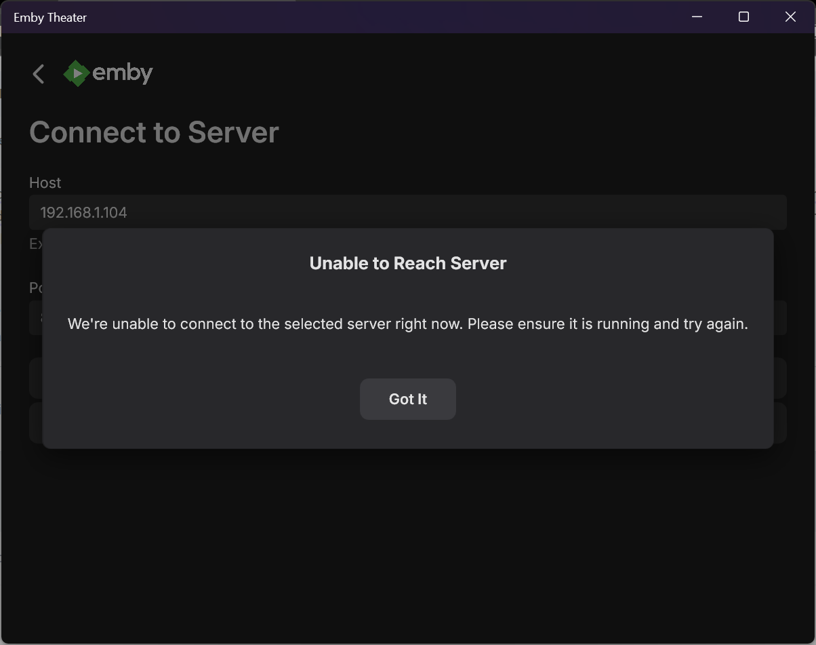Click the green Emby play logo
The image size is (816, 645).
click(77, 73)
